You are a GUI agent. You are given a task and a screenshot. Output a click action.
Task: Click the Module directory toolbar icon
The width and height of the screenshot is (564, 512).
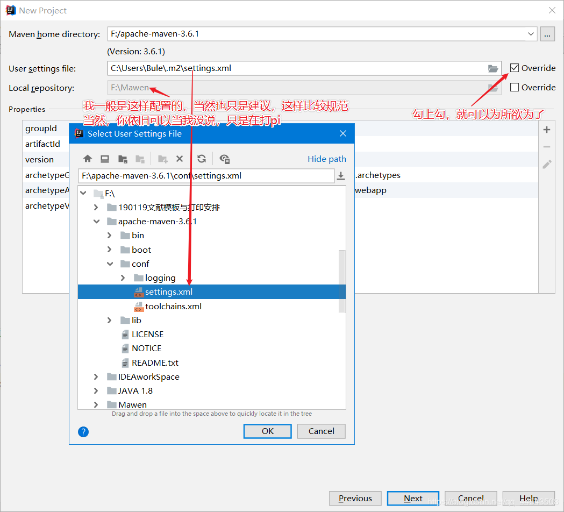140,159
